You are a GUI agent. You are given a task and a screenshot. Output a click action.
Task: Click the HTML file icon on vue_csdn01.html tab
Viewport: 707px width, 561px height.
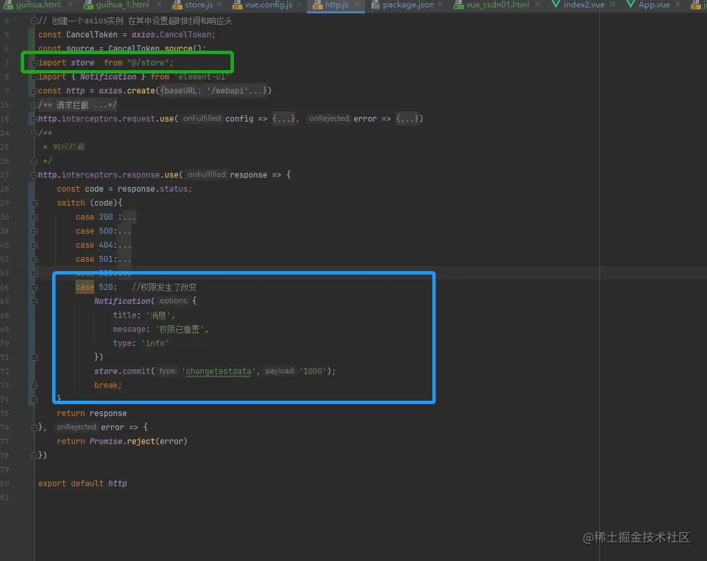point(458,5)
